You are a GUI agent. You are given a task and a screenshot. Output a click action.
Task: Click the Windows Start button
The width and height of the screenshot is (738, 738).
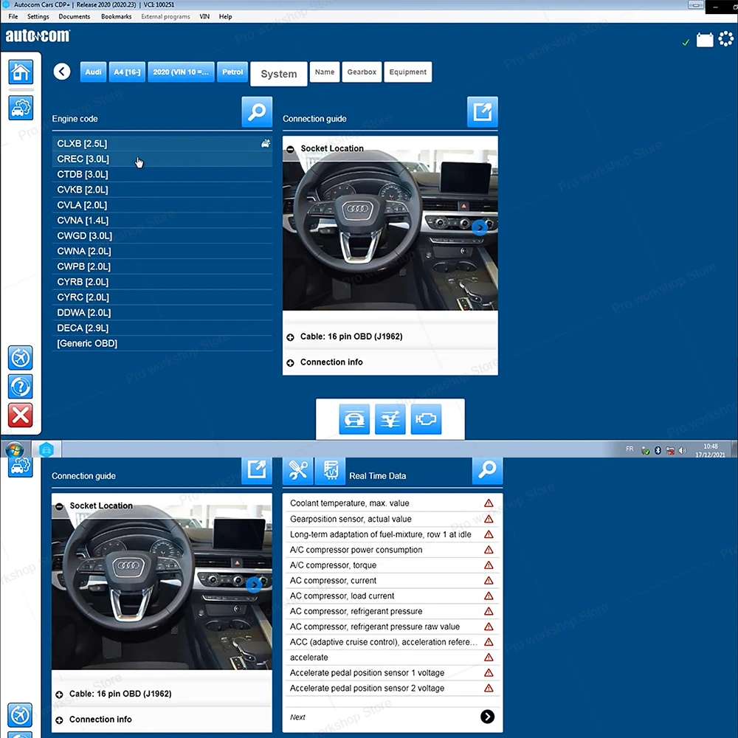point(14,449)
